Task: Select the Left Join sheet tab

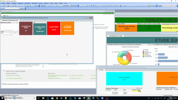Action: pyautogui.click(x=101, y=70)
